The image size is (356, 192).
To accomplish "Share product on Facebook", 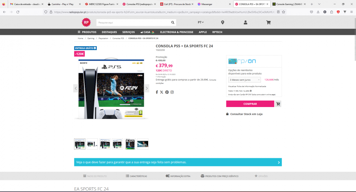I will pos(157,92).
